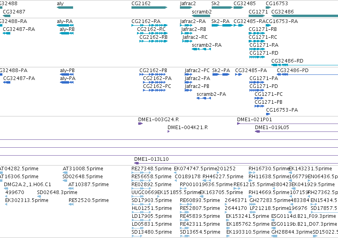Select the CG1271-PB protein label
338x238 pixels.
click(x=268, y=102)
